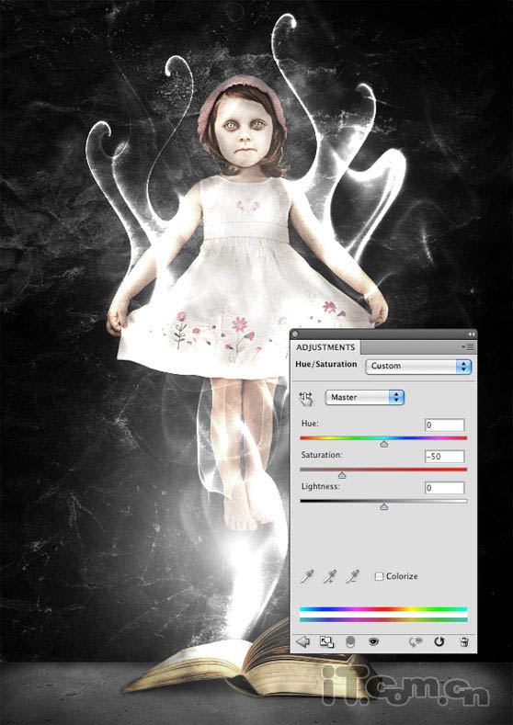Pick the Eyedropper tool in Hue/Saturation

(x=306, y=576)
